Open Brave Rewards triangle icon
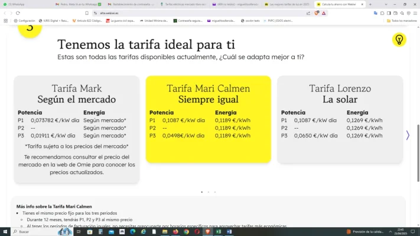The image size is (420, 236). click(324, 13)
